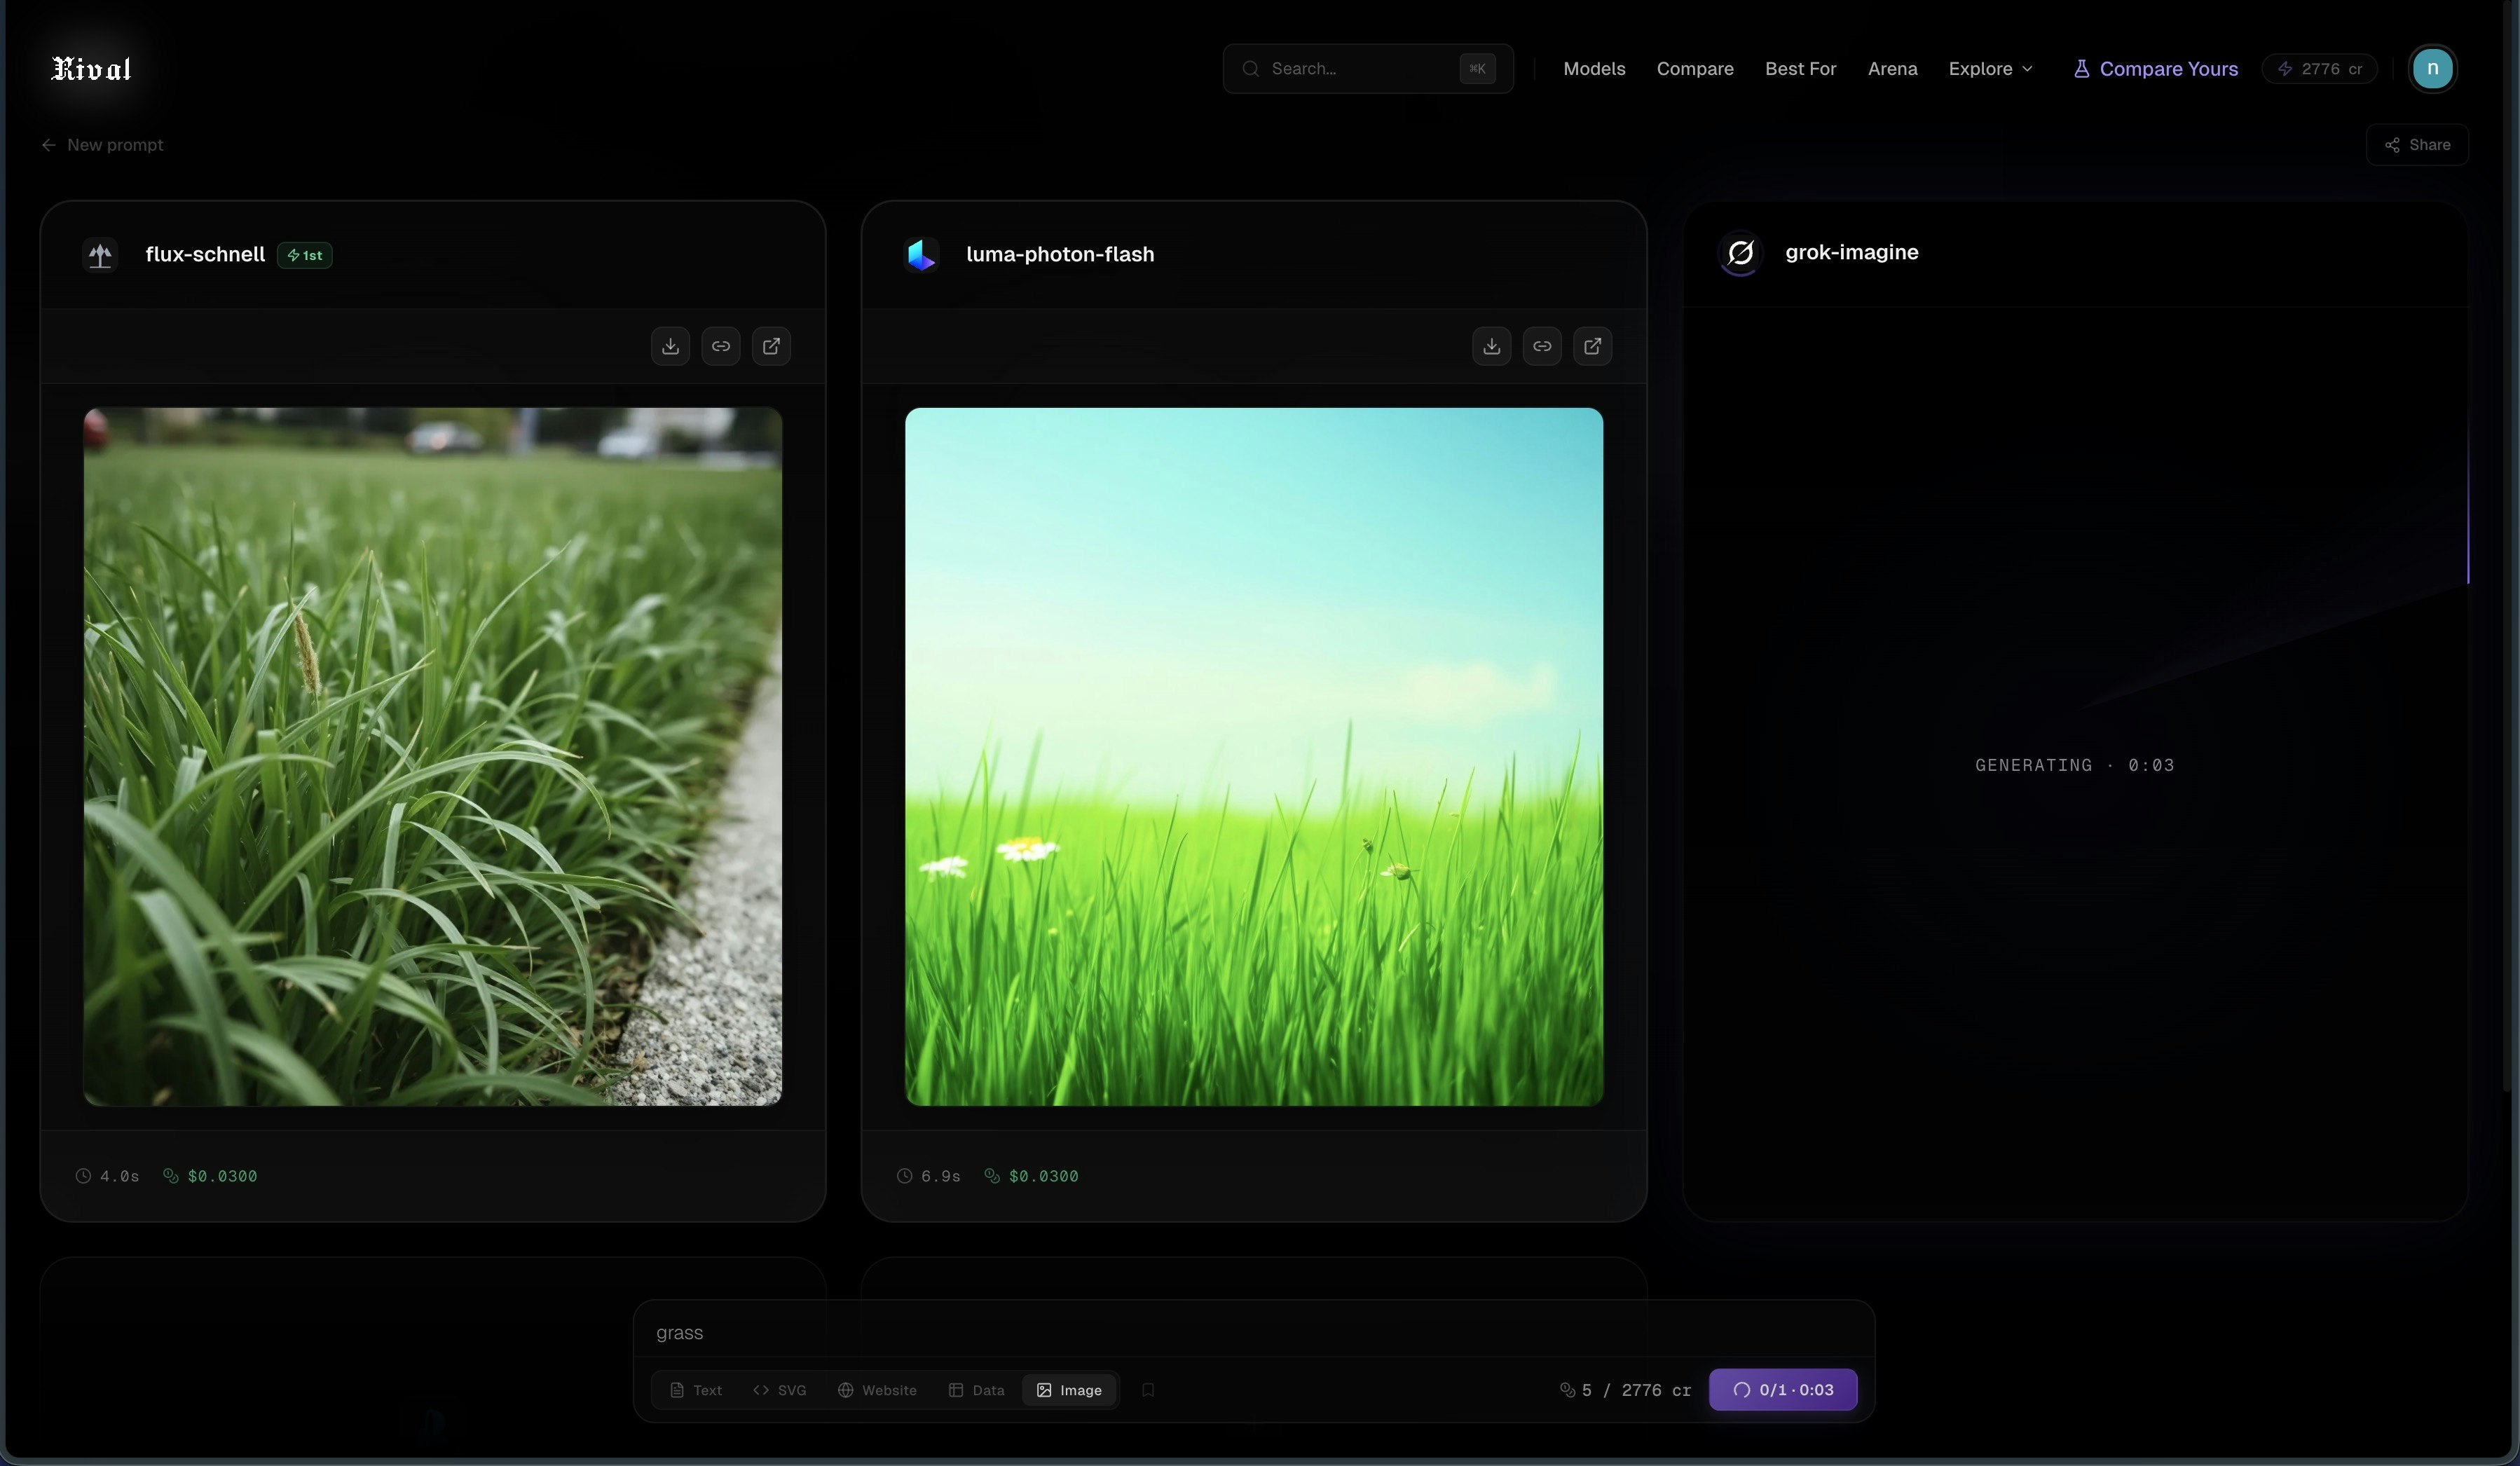2520x1466 pixels.
Task: Click the purple generating progress button
Action: [1783, 1390]
